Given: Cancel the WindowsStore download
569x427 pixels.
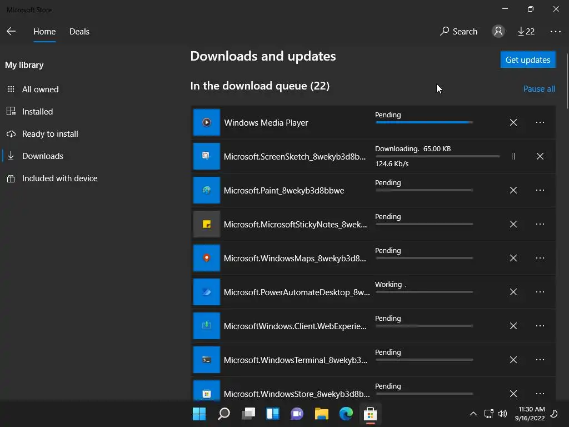Looking at the screenshot, I should coord(513,394).
